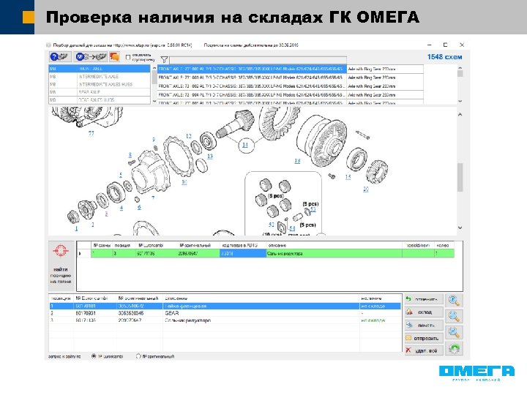Click the печать button
The image size is (527, 395).
tap(424, 325)
